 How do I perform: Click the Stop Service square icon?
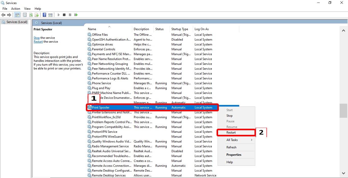(x=64, y=15)
